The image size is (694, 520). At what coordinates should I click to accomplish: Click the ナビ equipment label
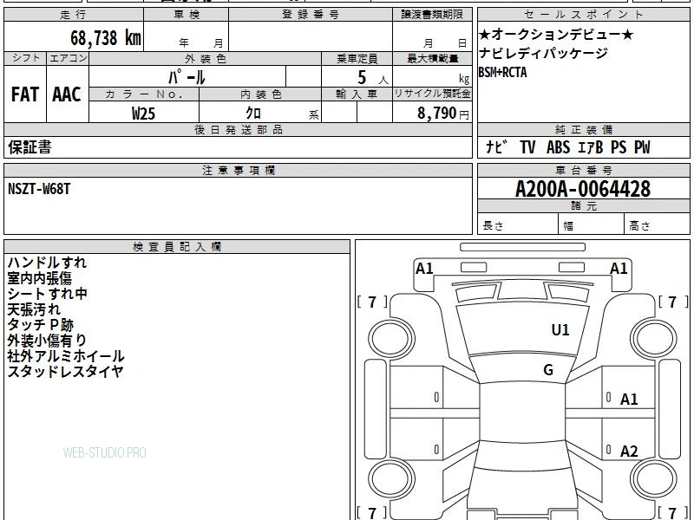click(x=496, y=146)
